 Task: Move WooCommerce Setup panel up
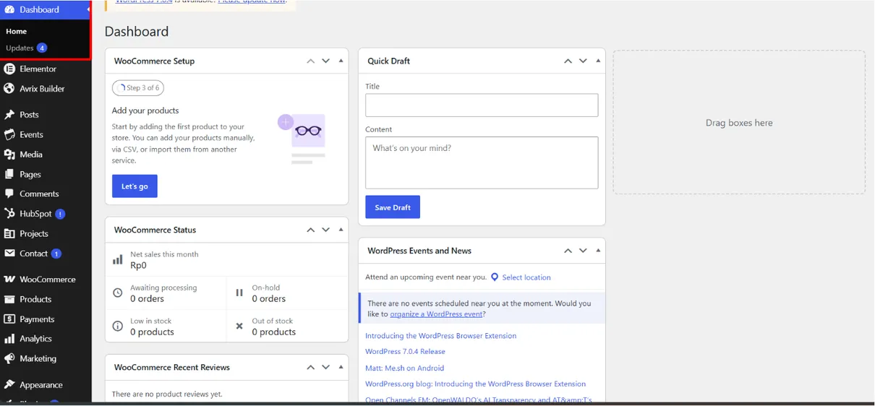coord(311,61)
